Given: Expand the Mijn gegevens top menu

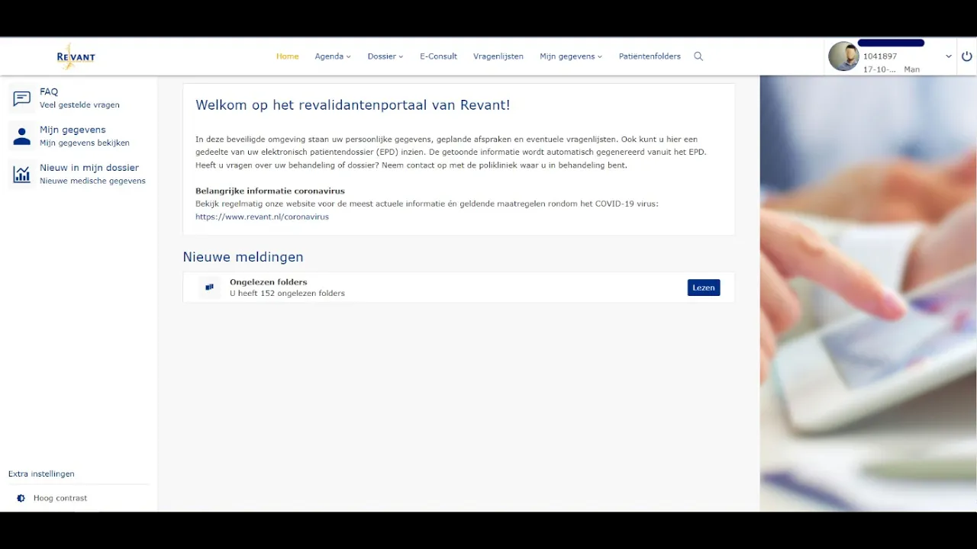Looking at the screenshot, I should 571,56.
